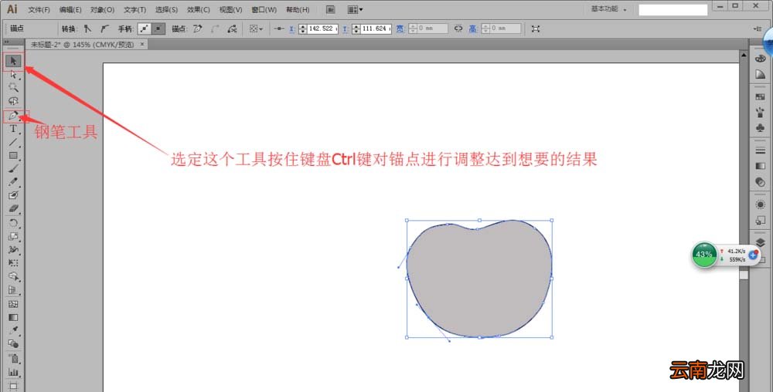Select the Pencil tool

[13, 182]
